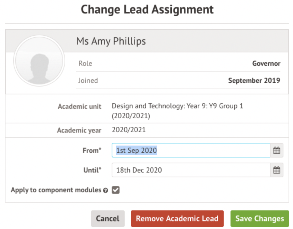This screenshot has height=229, width=293.
Task: Save changes with the green button
Action: [x=260, y=218]
